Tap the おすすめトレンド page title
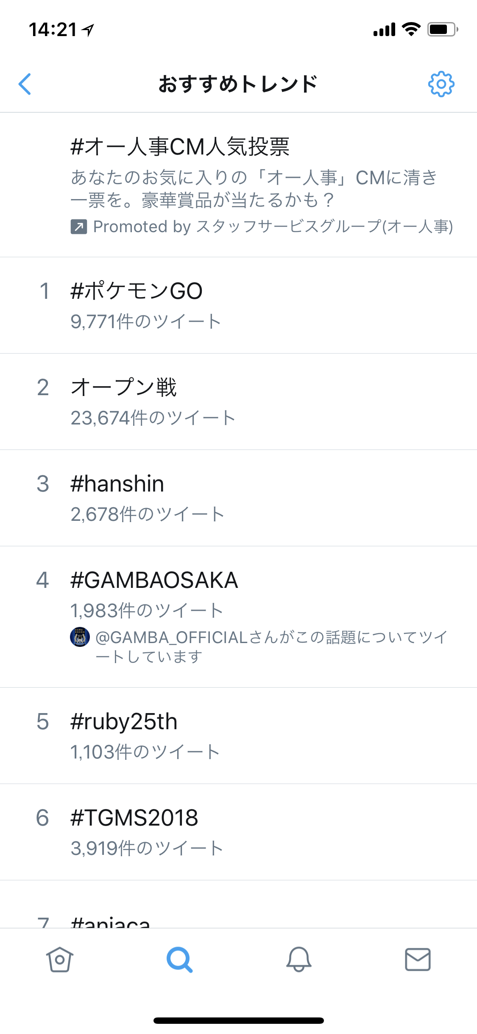The height and width of the screenshot is (1034, 477). 238,84
